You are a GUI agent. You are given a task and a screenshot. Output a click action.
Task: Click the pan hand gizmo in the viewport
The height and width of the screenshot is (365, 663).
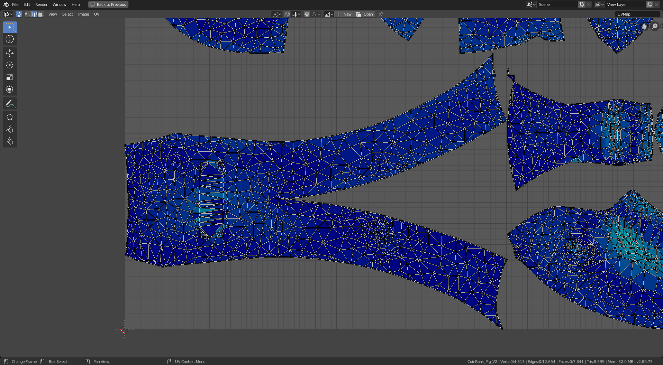pyautogui.click(x=644, y=26)
